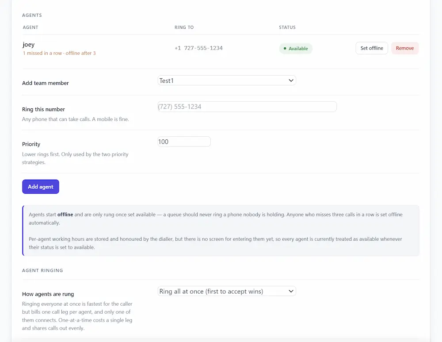Viewport: 442px width, 342px height.
Task: Click the 'Add team member' label
Action: 46,83
